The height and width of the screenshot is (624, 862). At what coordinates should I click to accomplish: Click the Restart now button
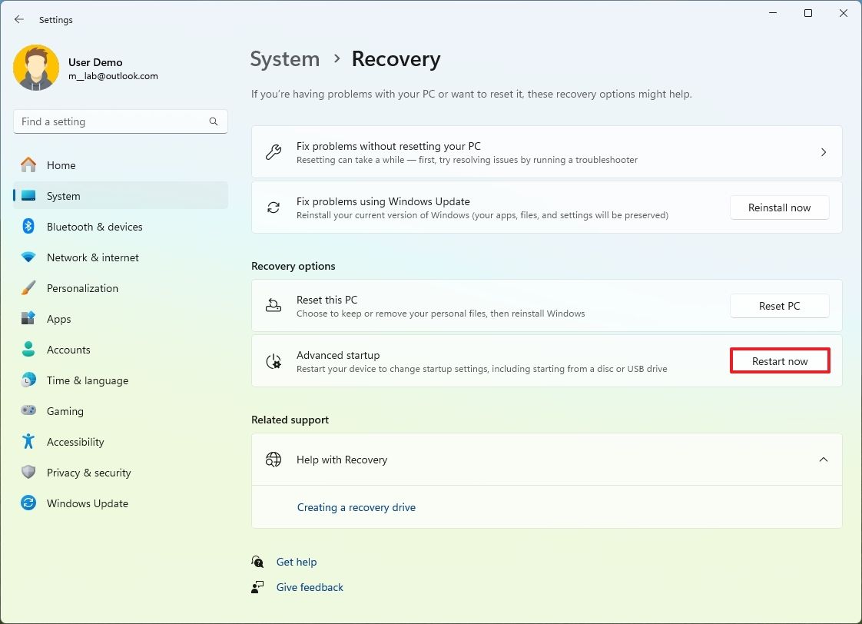click(x=779, y=360)
